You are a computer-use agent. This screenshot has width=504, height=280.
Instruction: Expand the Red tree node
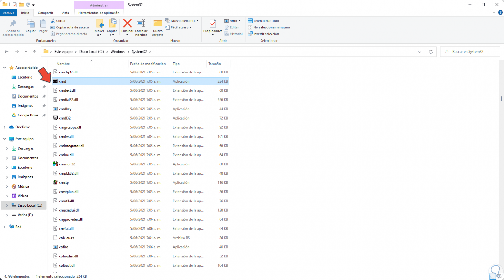[5, 227]
